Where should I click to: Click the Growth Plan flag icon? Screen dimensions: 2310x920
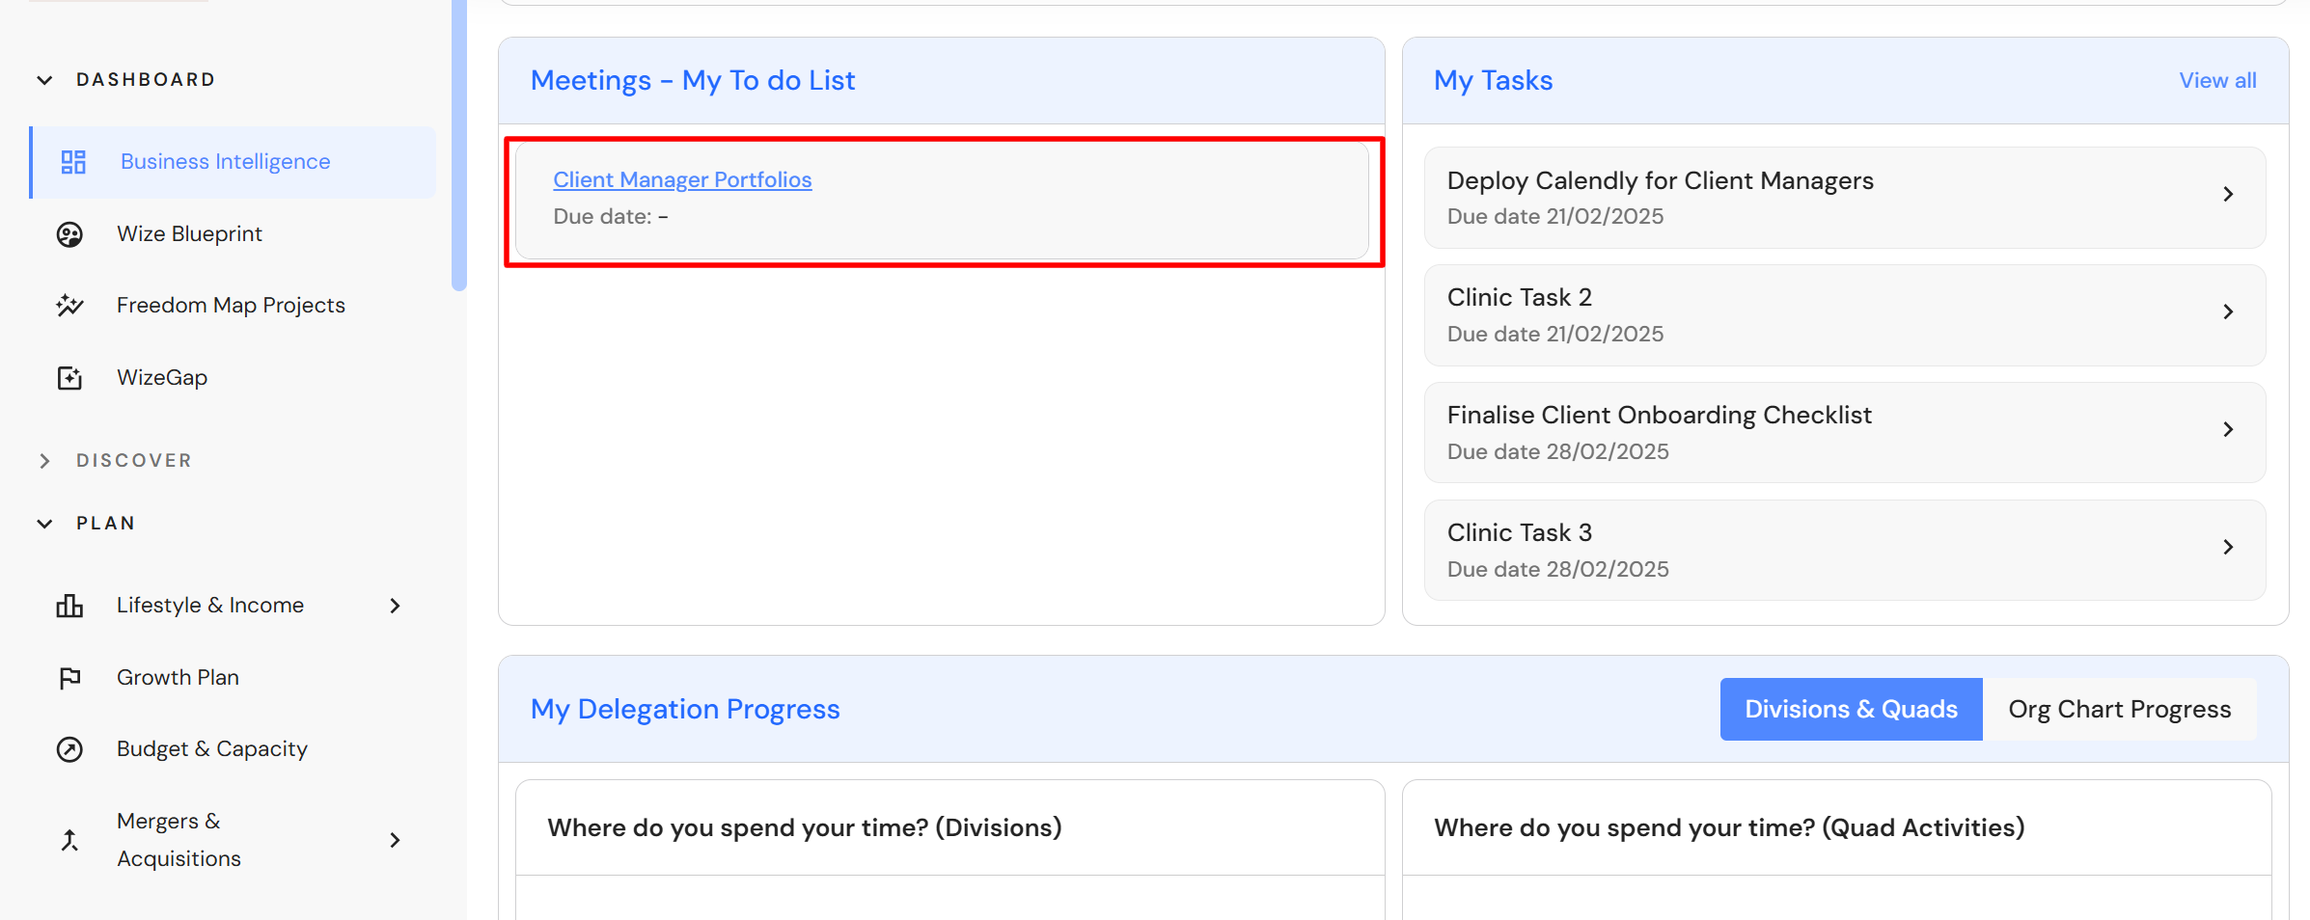pos(69,678)
